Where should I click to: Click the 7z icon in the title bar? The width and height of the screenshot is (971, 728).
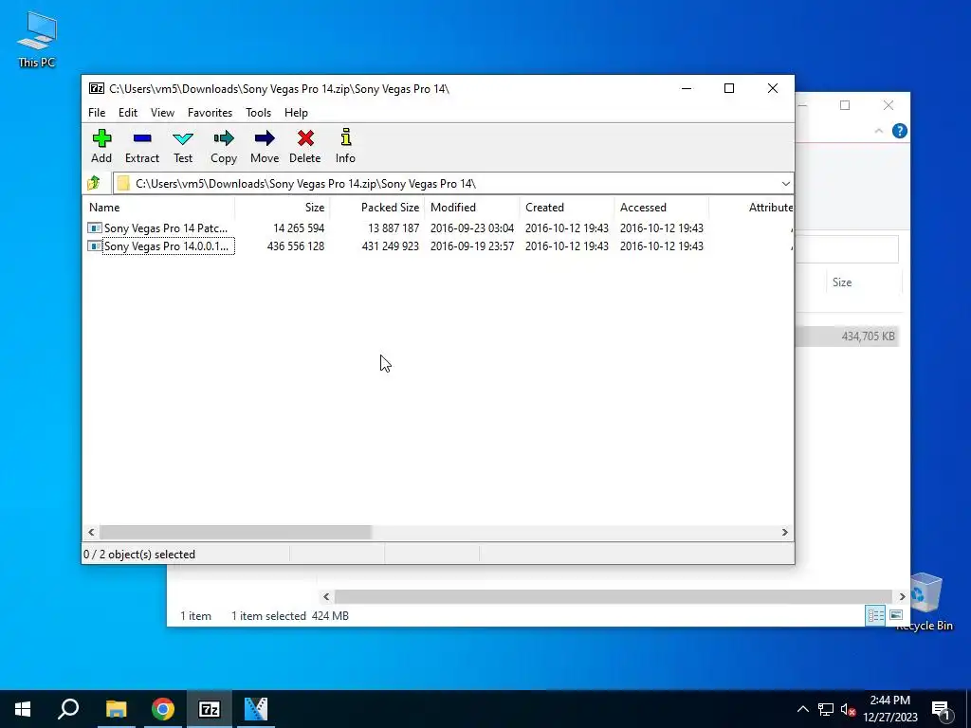pyautogui.click(x=97, y=88)
